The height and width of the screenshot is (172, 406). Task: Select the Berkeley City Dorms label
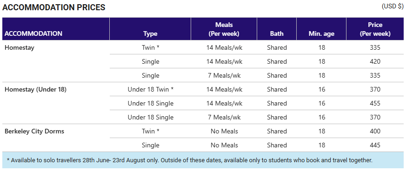(x=34, y=132)
